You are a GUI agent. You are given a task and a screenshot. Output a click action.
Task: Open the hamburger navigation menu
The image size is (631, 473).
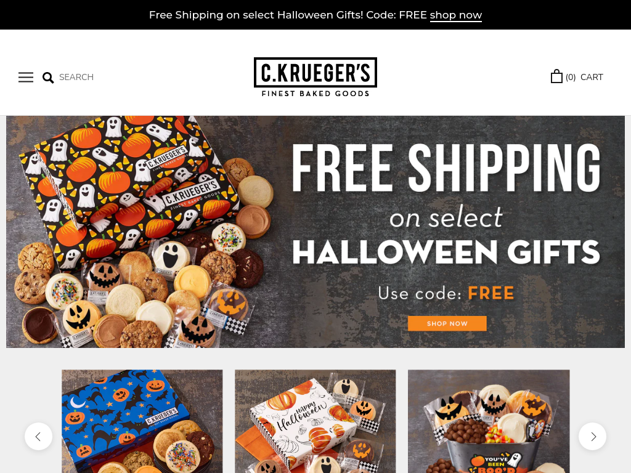26,77
